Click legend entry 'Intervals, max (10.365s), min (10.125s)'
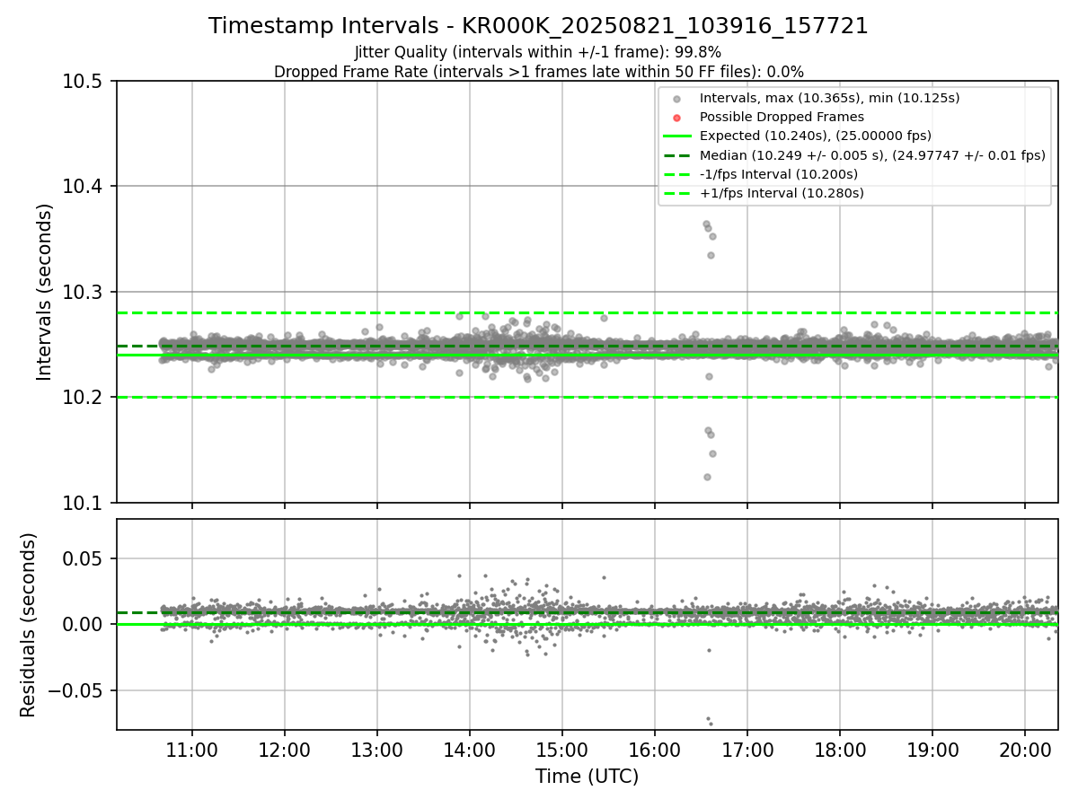 coord(829,98)
